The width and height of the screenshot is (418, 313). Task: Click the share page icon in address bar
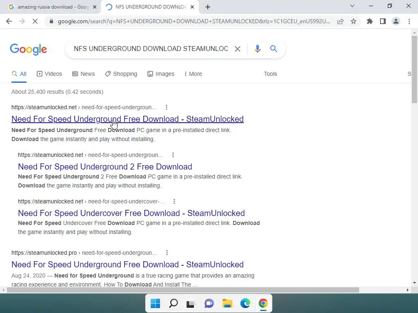tap(340, 21)
